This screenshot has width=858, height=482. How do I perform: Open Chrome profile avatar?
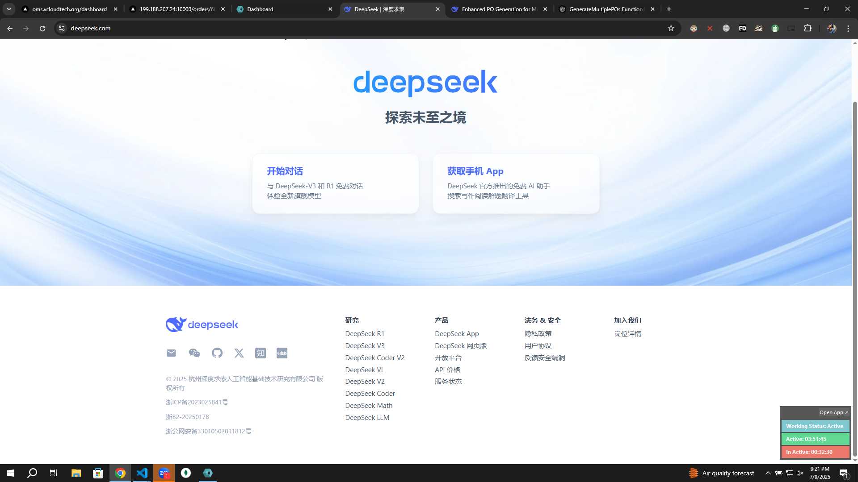pos(832,28)
